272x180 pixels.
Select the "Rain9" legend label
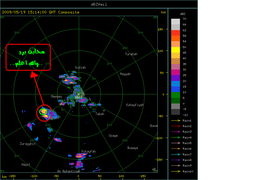click(187, 165)
